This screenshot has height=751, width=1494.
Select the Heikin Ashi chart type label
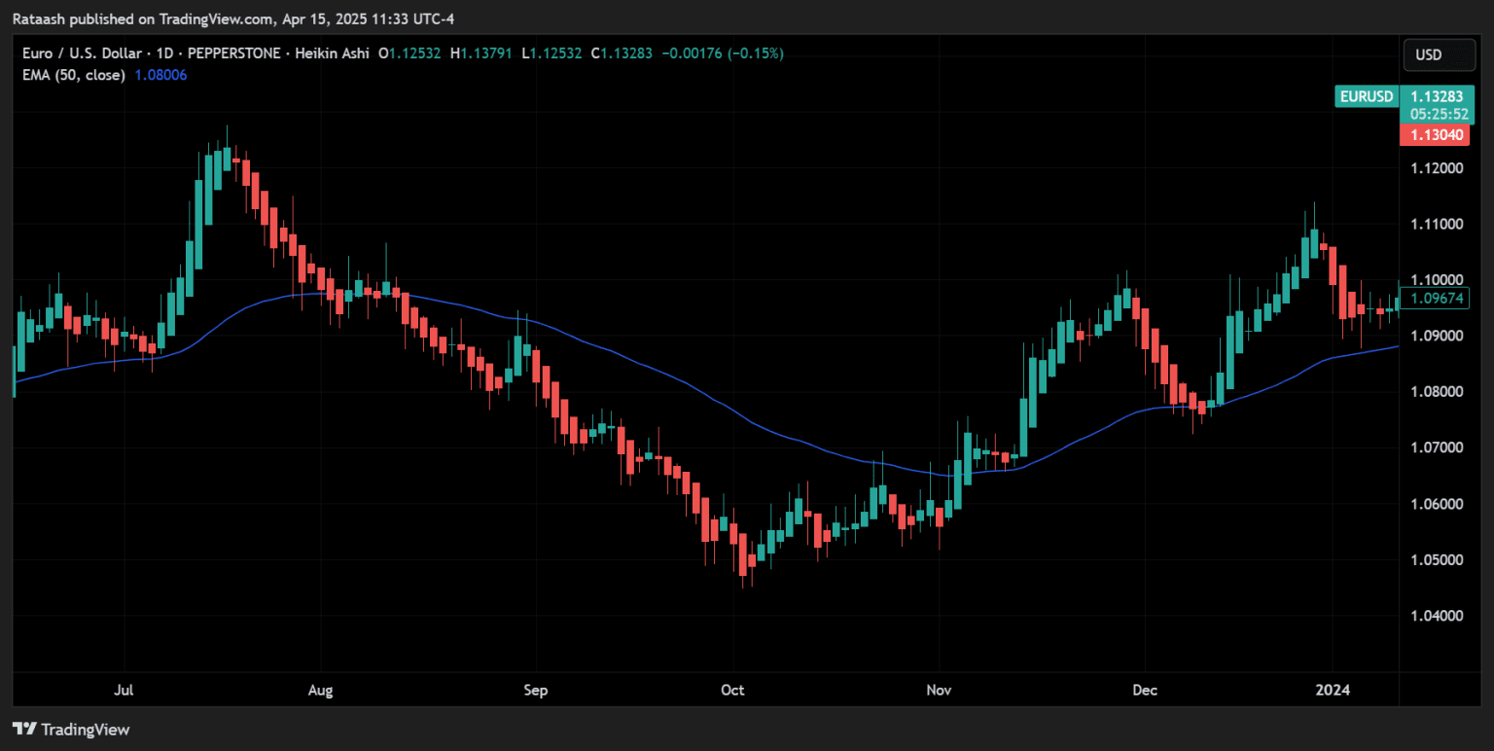[333, 54]
